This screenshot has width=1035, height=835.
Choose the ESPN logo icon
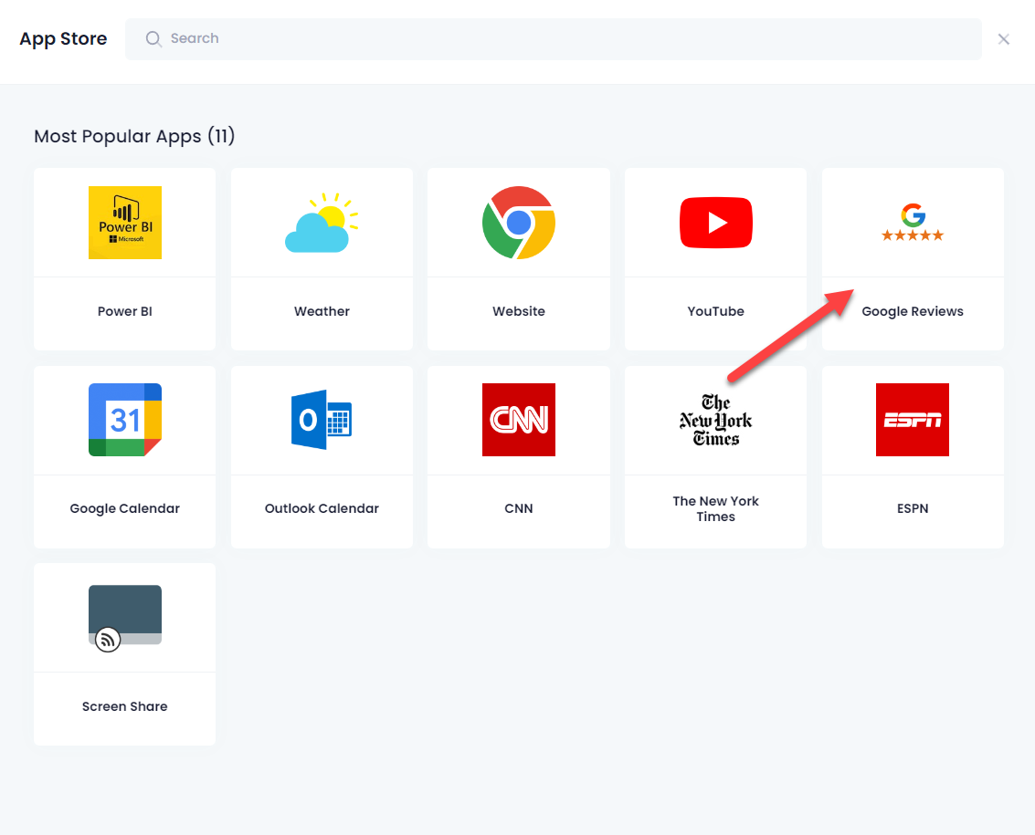(913, 420)
